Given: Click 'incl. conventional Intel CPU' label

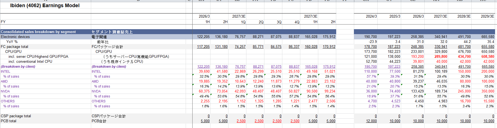Looking at the screenshot, I should (30, 62).
